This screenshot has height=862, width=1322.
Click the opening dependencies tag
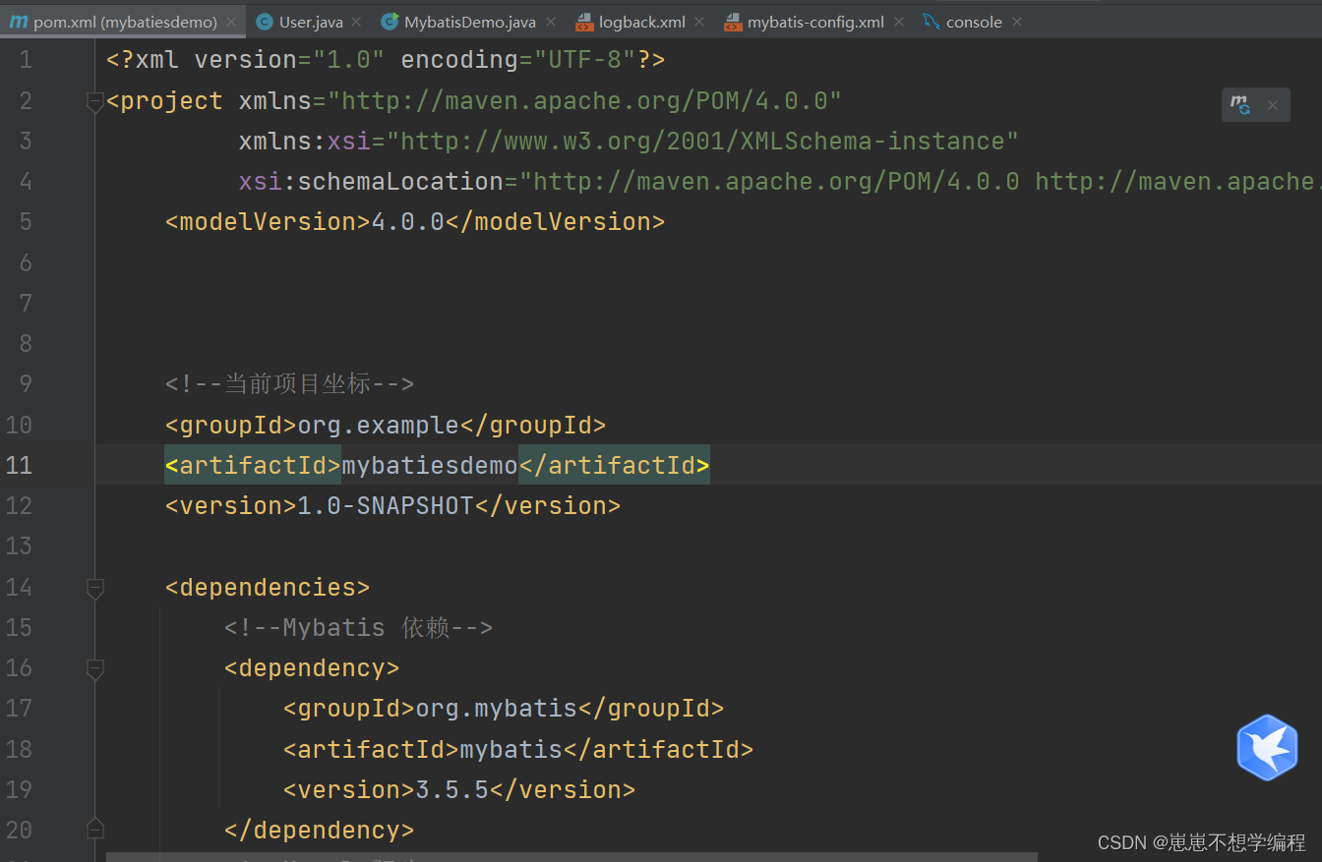(268, 587)
